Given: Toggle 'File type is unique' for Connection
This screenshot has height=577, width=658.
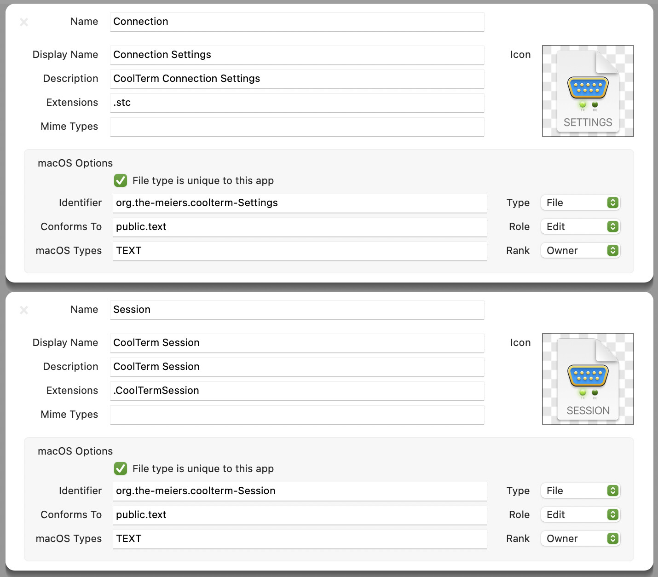Looking at the screenshot, I should 121,180.
